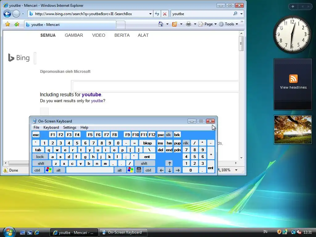Toggle the left shft key

[x=41, y=164]
